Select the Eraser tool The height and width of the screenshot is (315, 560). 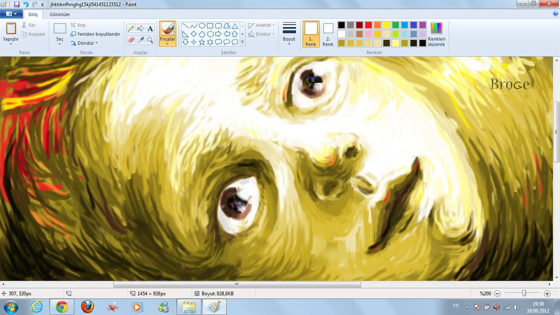tap(131, 40)
